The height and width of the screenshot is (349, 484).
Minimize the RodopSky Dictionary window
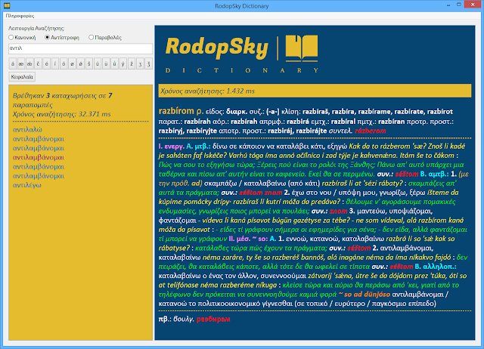click(448, 5)
